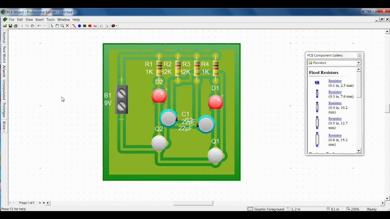Switch to the Artwork view tab
The height and width of the screenshot is (219, 390).
(4, 71)
